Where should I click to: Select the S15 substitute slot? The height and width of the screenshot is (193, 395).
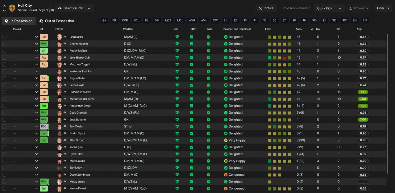[365, 21]
